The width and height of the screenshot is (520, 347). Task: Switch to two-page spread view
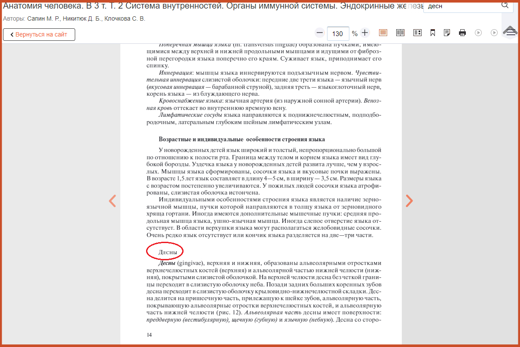[400, 33]
